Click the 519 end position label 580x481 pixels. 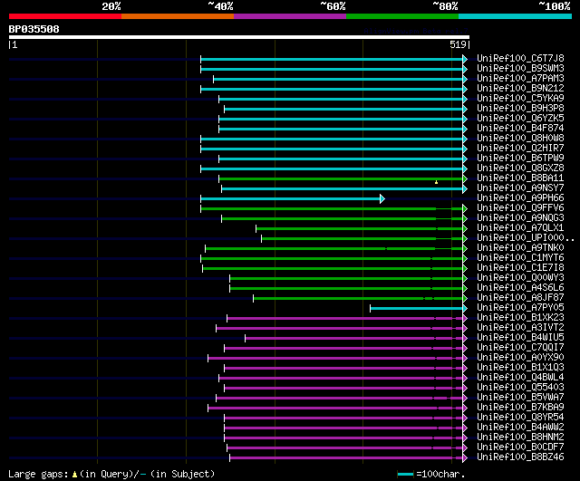(x=458, y=44)
